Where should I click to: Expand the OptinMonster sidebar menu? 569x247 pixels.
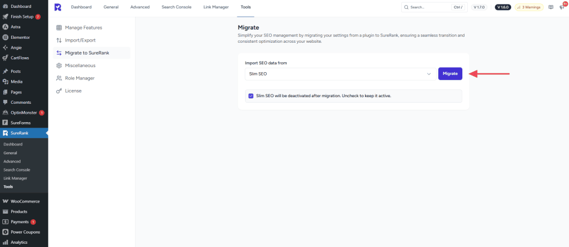click(23, 113)
